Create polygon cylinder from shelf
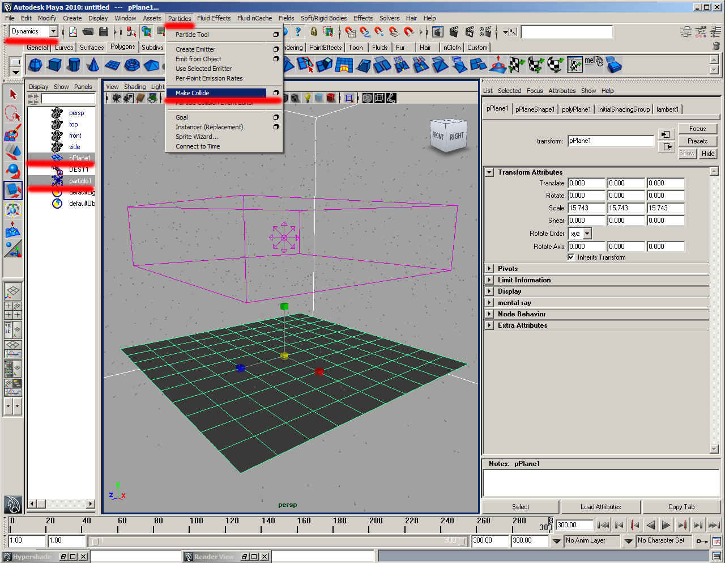This screenshot has width=725, height=563. pos(74,65)
